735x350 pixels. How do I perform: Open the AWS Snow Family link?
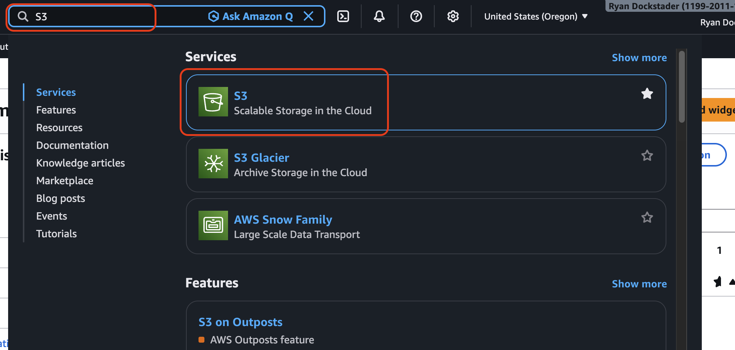click(x=283, y=220)
